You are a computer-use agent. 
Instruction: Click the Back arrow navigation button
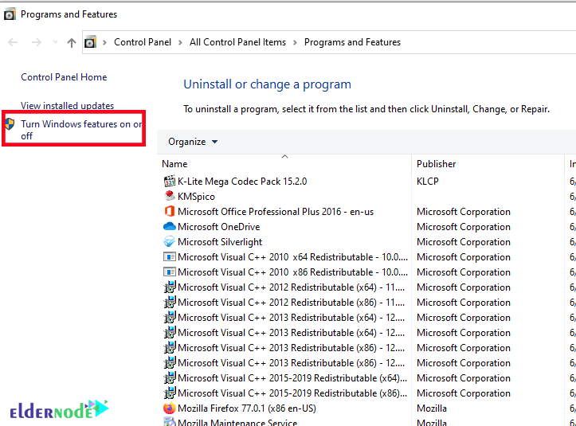pos(14,43)
